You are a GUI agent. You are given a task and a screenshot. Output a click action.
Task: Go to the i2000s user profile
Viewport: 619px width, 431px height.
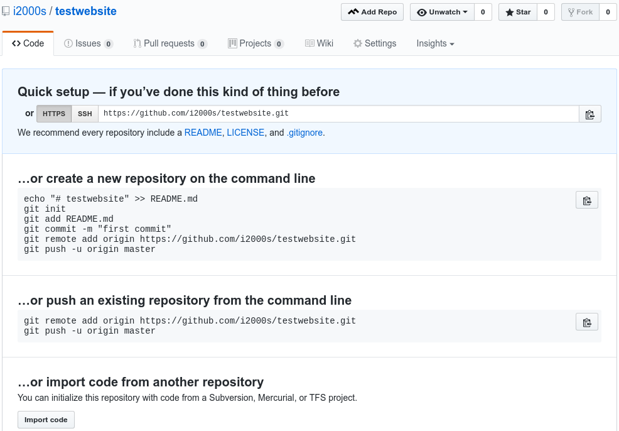coord(30,11)
